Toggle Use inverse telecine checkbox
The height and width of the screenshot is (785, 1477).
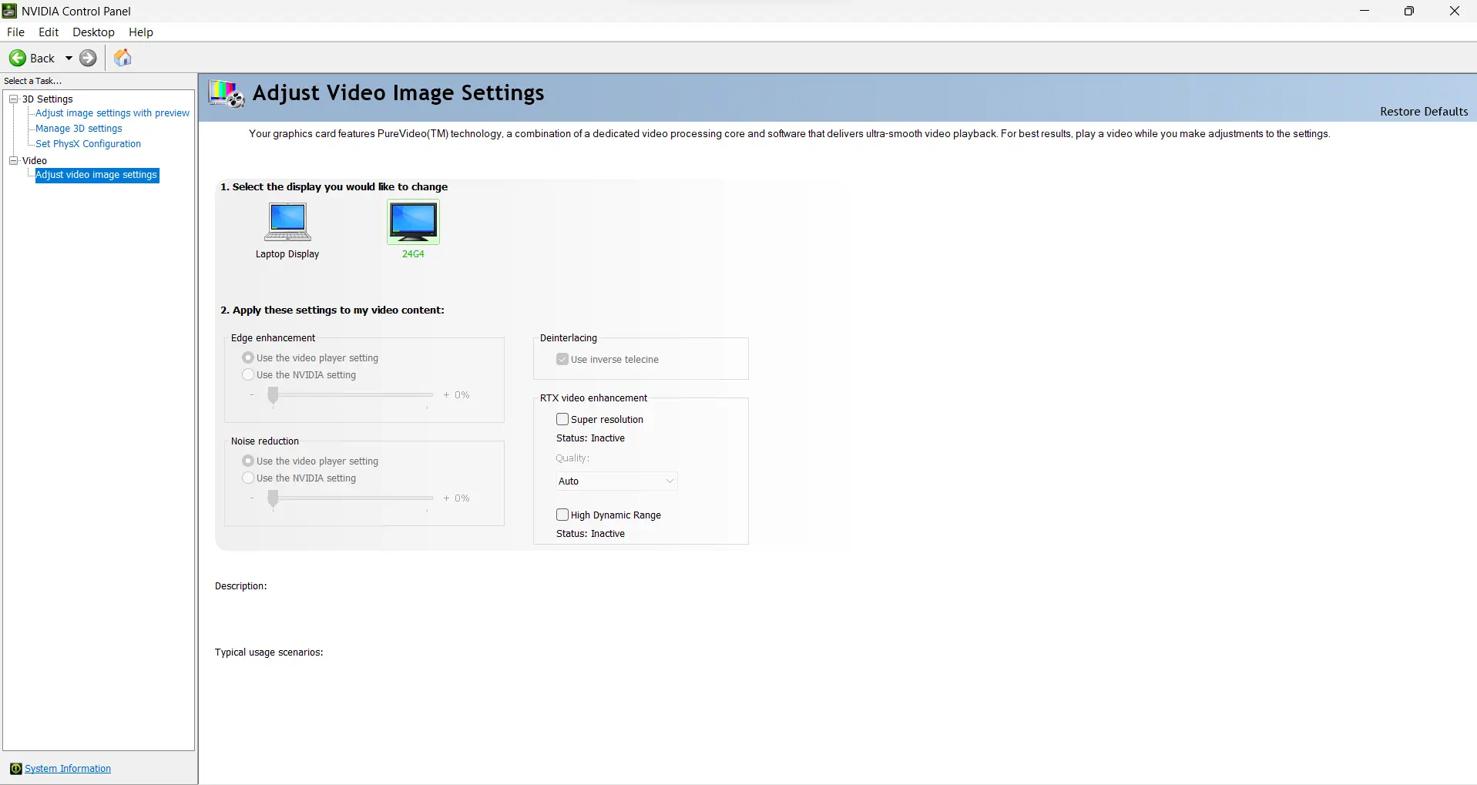(x=562, y=359)
